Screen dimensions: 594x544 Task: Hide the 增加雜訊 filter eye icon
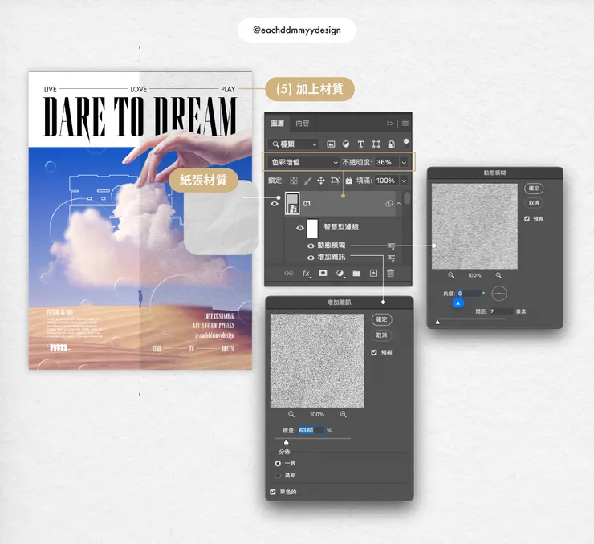pos(311,258)
